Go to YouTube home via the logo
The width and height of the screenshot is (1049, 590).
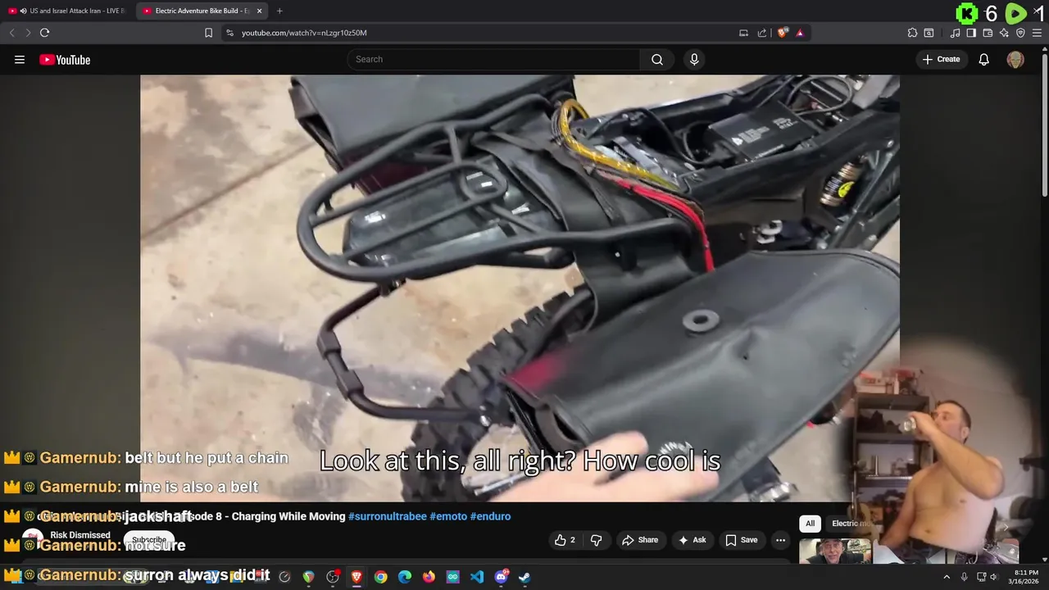point(65,60)
